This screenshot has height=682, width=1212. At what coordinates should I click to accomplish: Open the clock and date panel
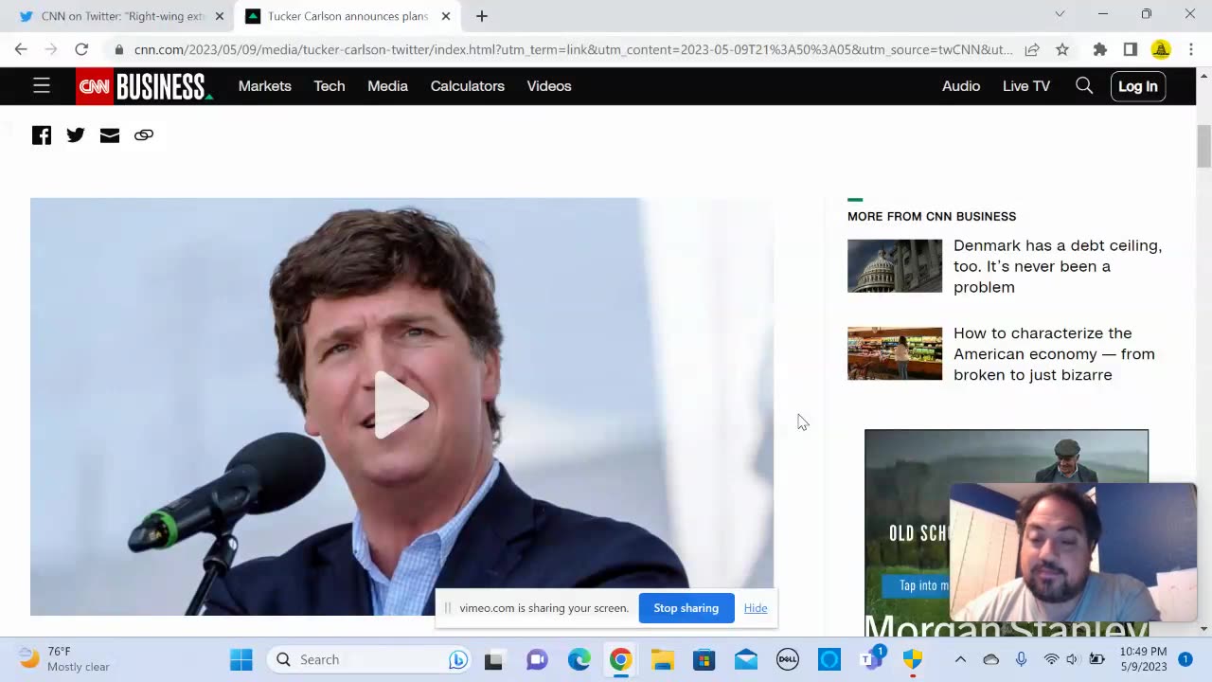point(1143,659)
